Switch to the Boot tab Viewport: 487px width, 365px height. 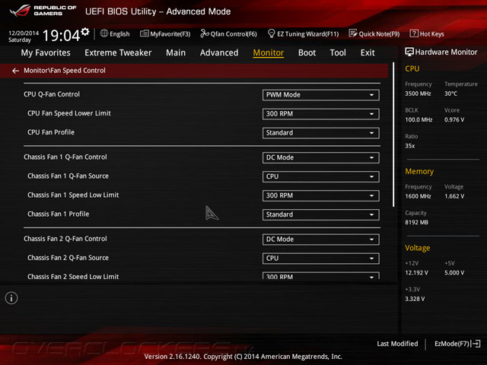pyautogui.click(x=307, y=52)
